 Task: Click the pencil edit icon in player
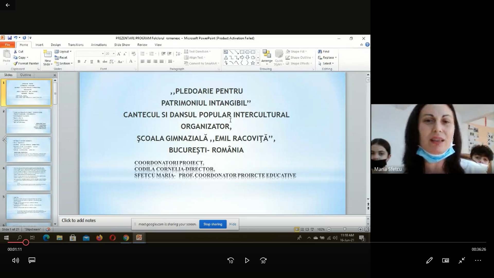429,260
